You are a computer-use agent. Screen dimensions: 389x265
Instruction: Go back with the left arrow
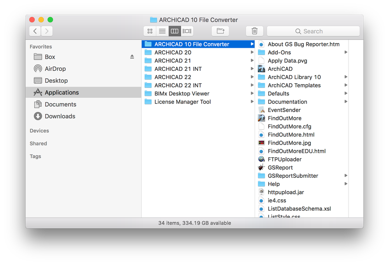(x=35, y=31)
